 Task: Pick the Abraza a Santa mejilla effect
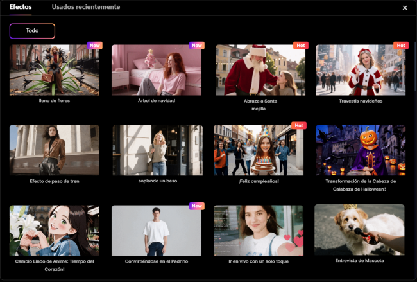point(260,69)
